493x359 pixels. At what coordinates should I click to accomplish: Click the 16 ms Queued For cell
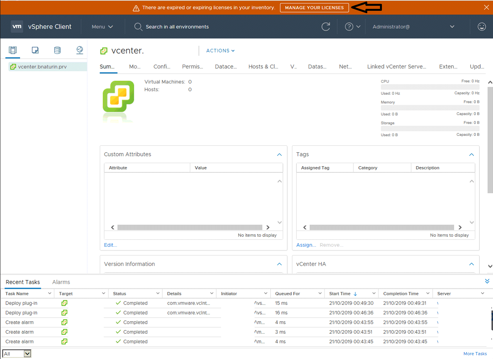click(297, 313)
